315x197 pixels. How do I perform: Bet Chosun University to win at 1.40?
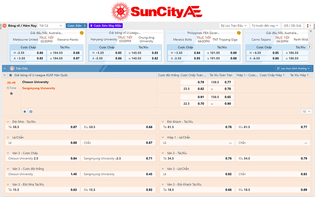tap(43, 174)
